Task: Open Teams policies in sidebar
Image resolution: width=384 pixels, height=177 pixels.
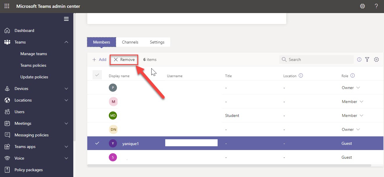Action: tap(33, 65)
